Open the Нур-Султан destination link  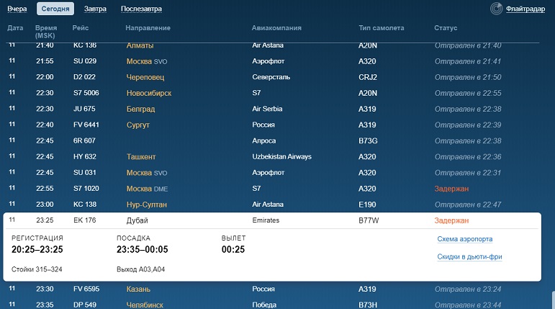tap(147, 205)
